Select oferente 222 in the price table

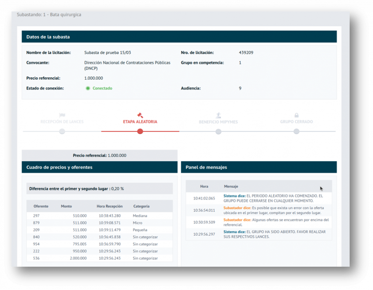click(x=36, y=251)
